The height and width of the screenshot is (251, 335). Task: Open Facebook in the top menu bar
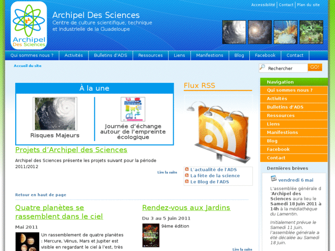pyautogui.click(x=265, y=55)
